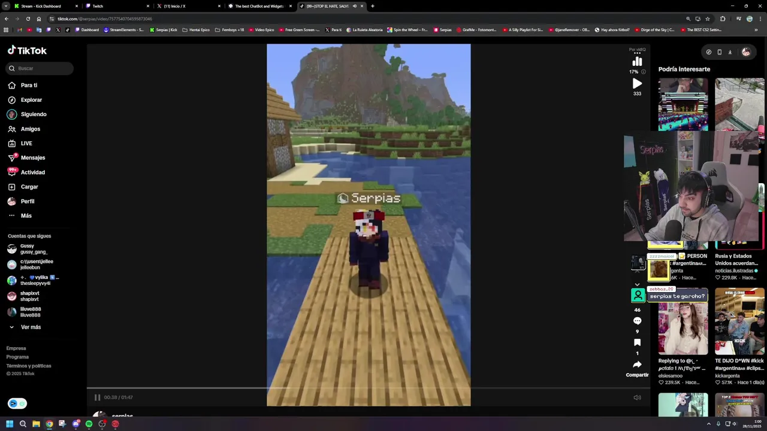
Task: Open the Empresa footer link
Action: [16, 348]
